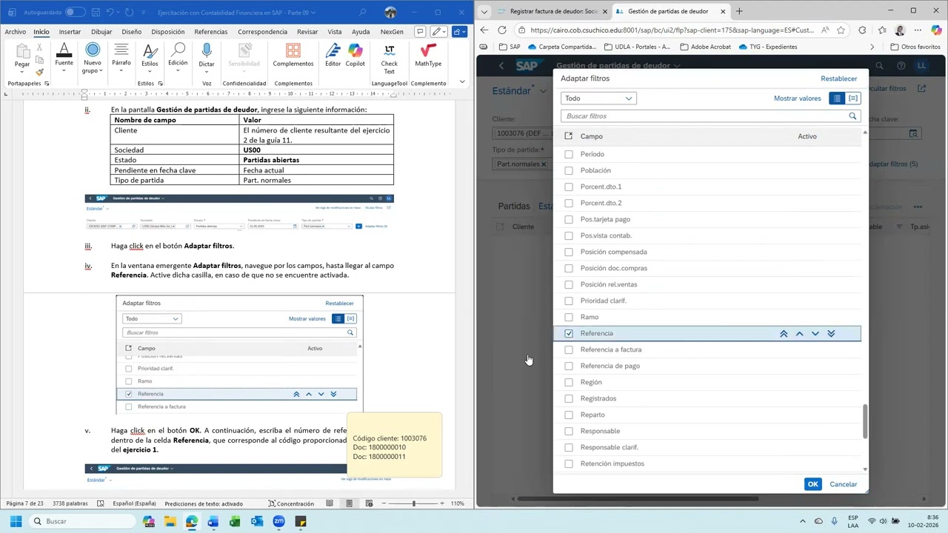Switch filters dialog to group view

pos(853,98)
